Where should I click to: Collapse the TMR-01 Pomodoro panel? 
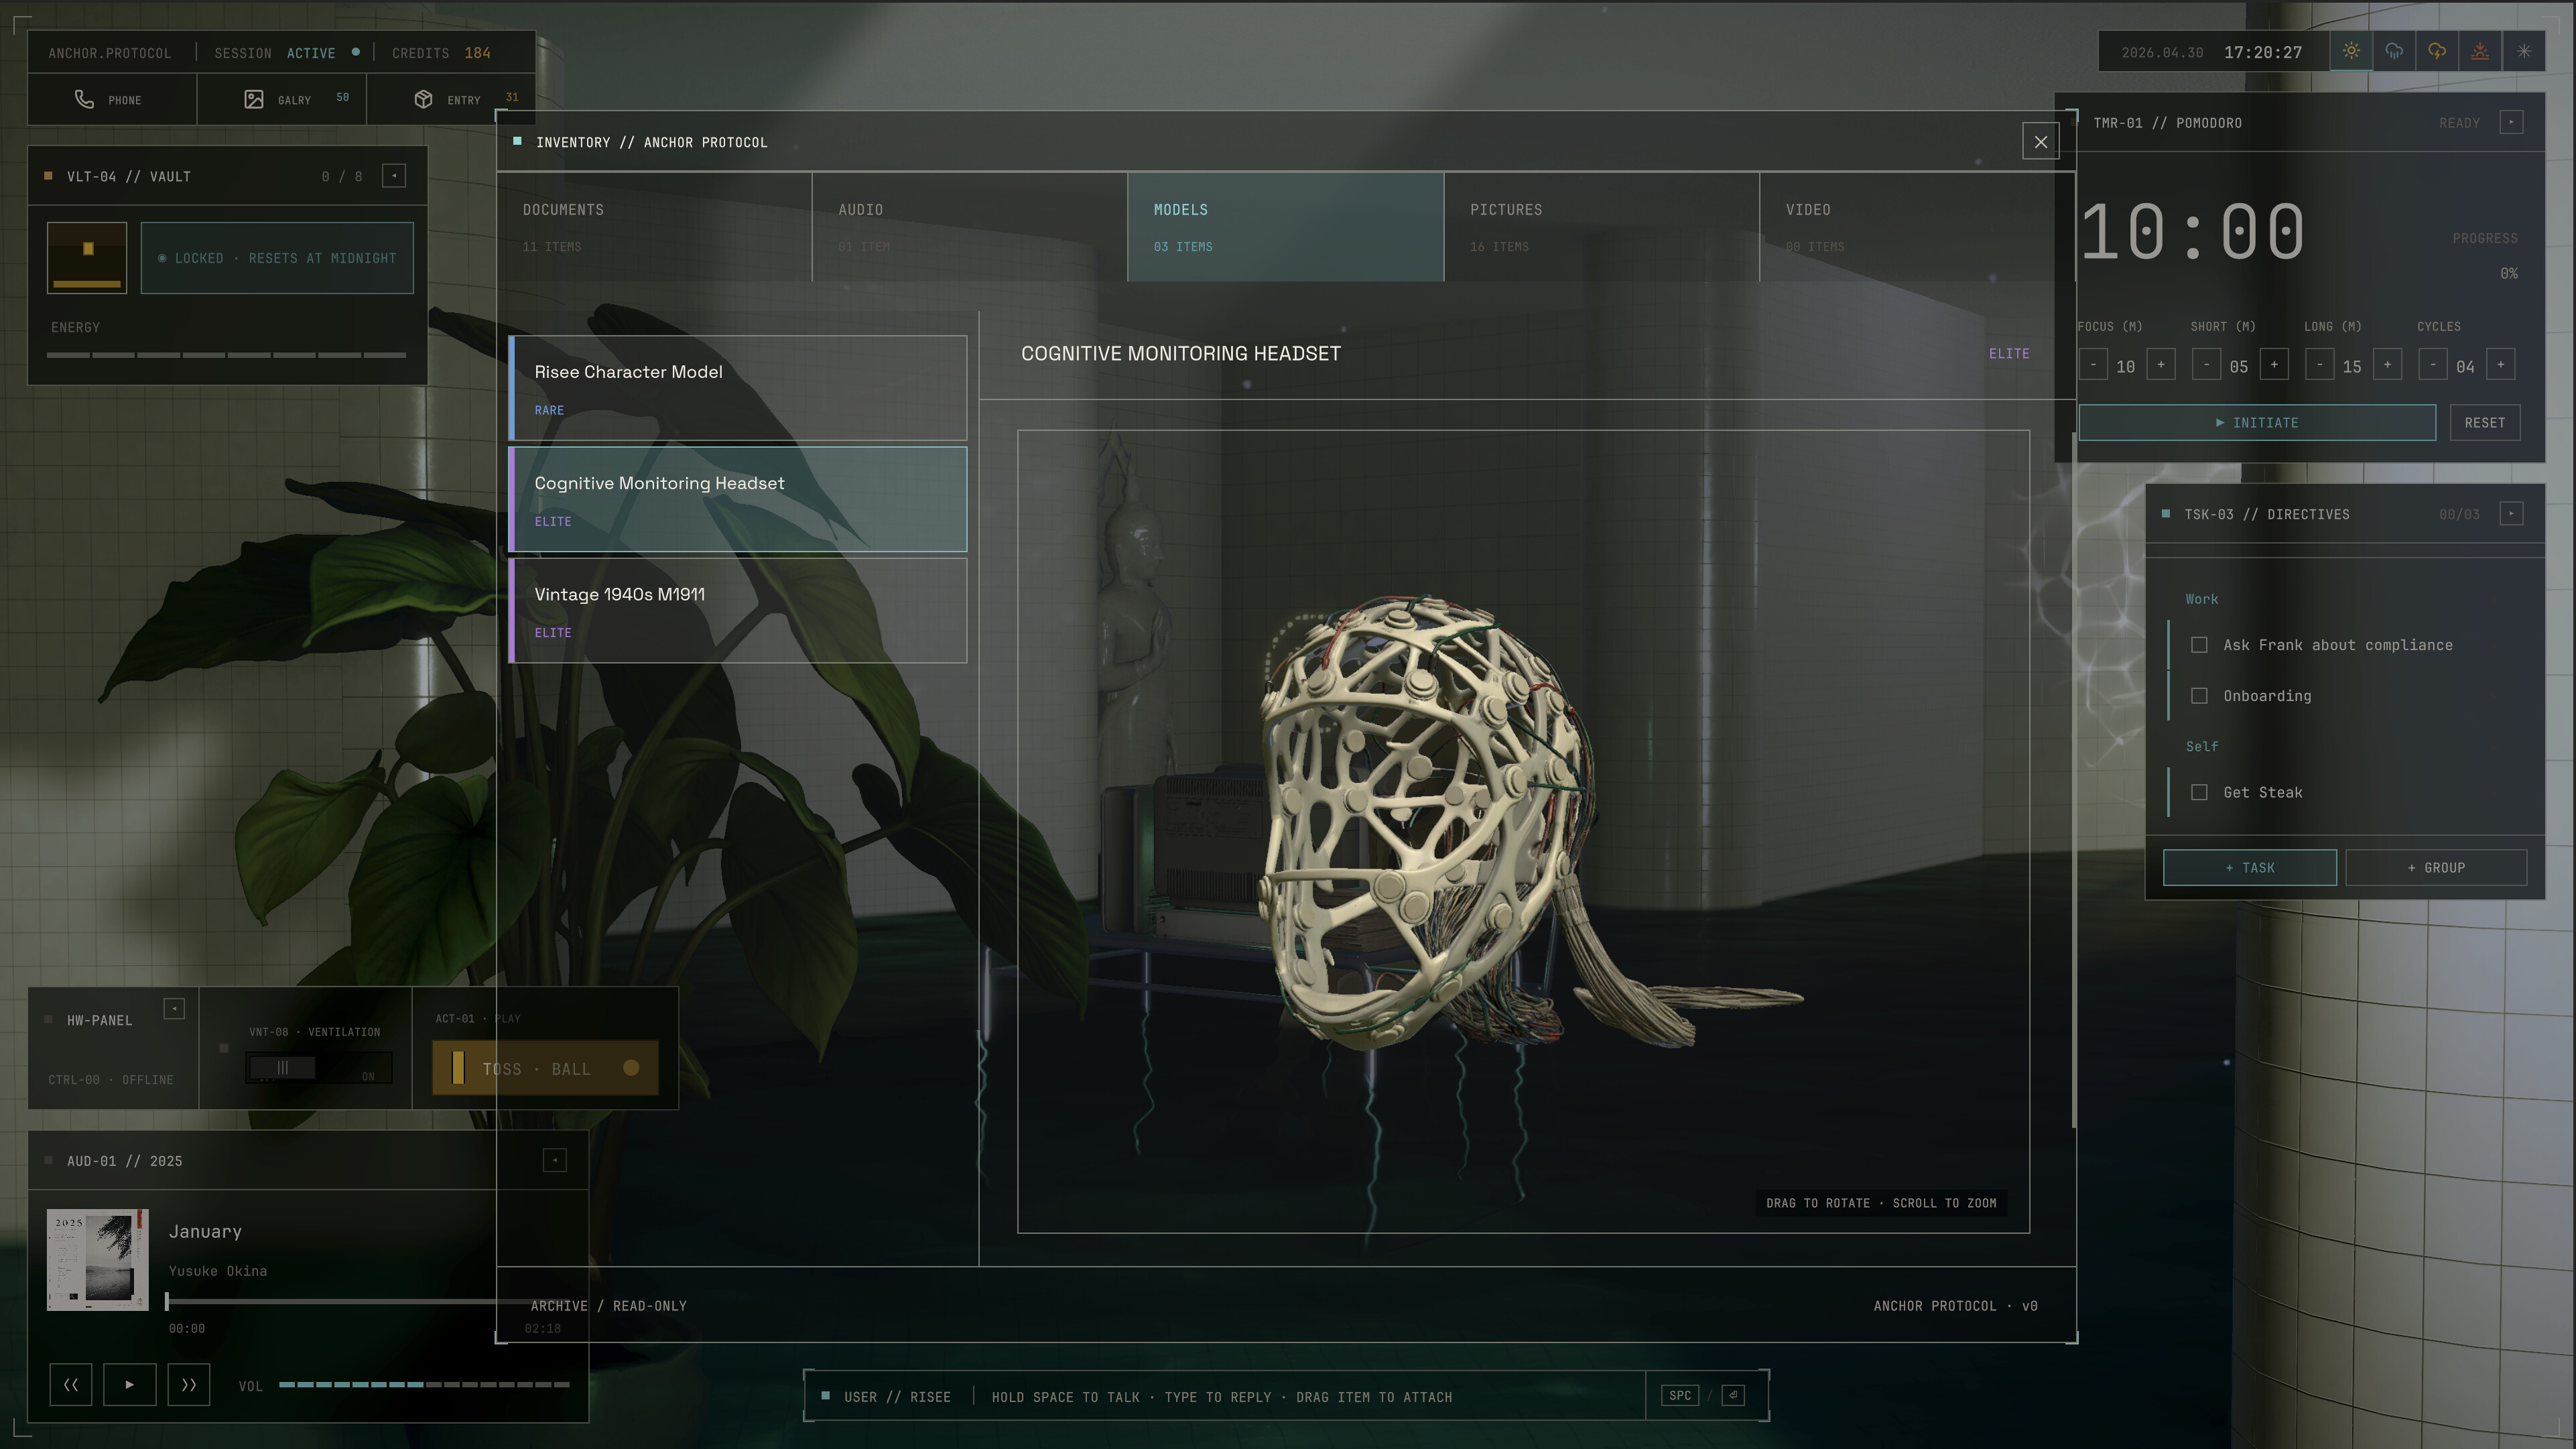2511,122
